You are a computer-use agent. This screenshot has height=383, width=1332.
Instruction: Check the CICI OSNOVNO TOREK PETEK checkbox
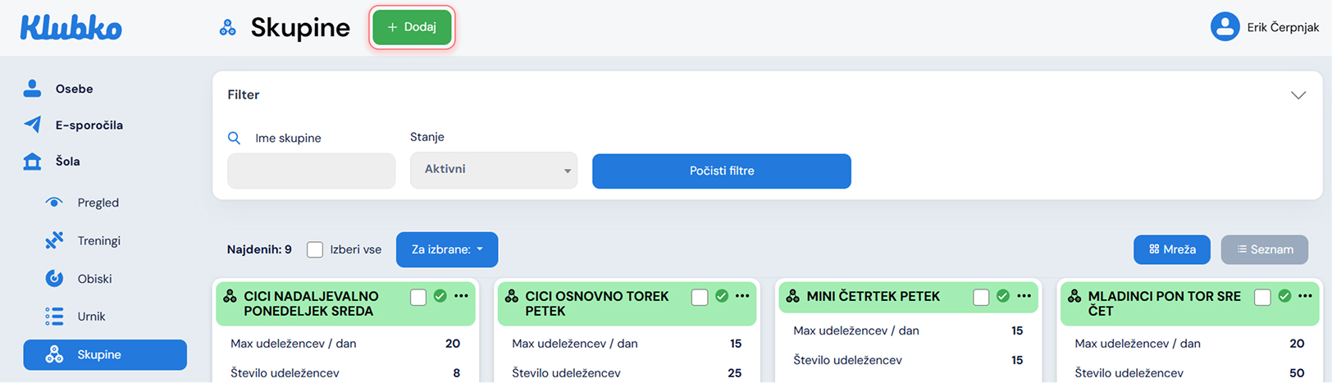(x=700, y=297)
